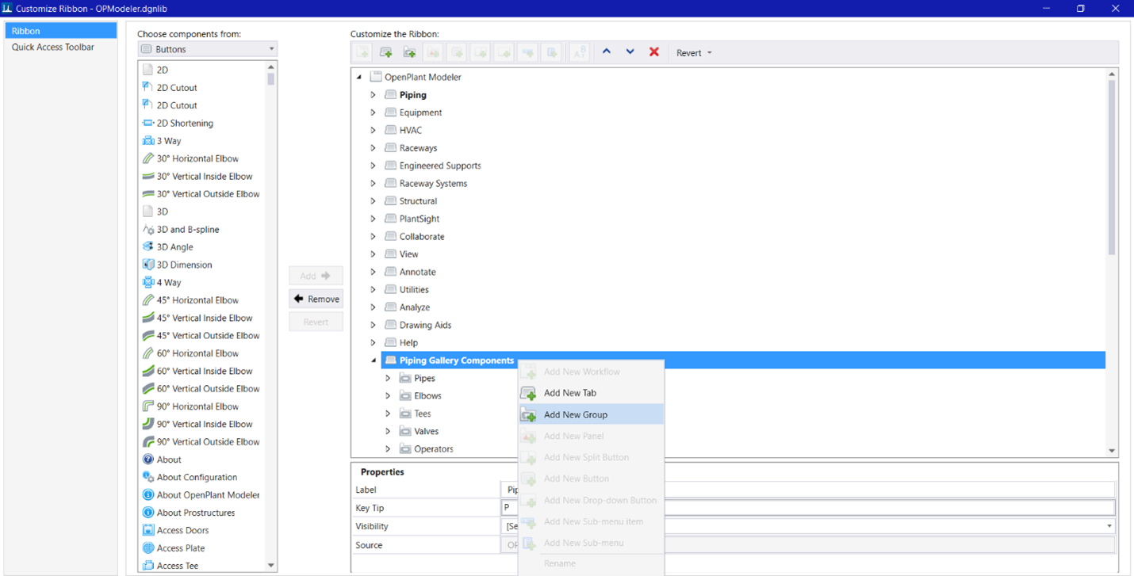Select the About help icon item
This screenshot has height=576, width=1134.
[148, 460]
